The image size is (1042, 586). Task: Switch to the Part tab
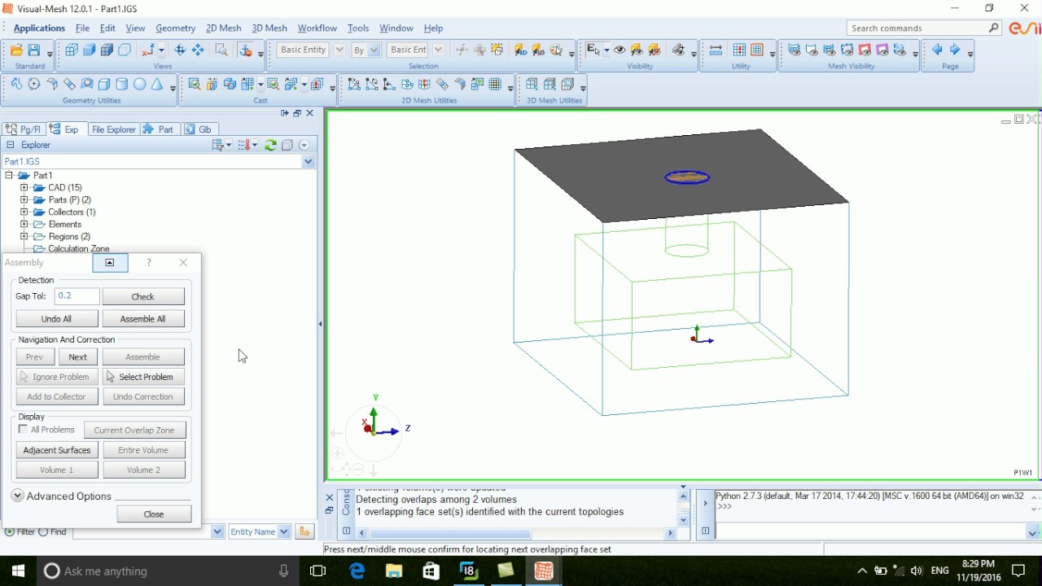(x=159, y=129)
